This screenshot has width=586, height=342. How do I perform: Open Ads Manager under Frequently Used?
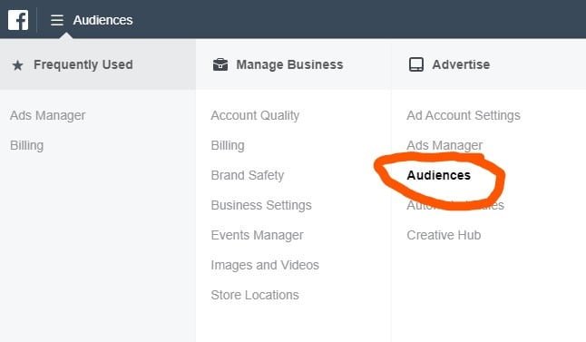point(48,115)
